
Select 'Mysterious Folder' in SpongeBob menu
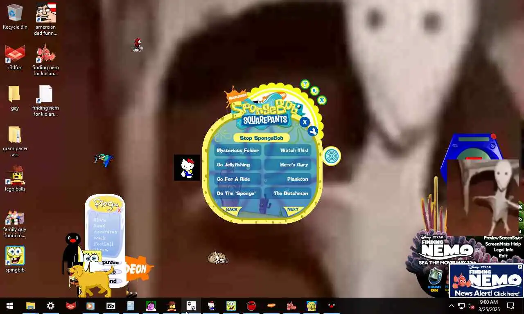click(x=237, y=150)
